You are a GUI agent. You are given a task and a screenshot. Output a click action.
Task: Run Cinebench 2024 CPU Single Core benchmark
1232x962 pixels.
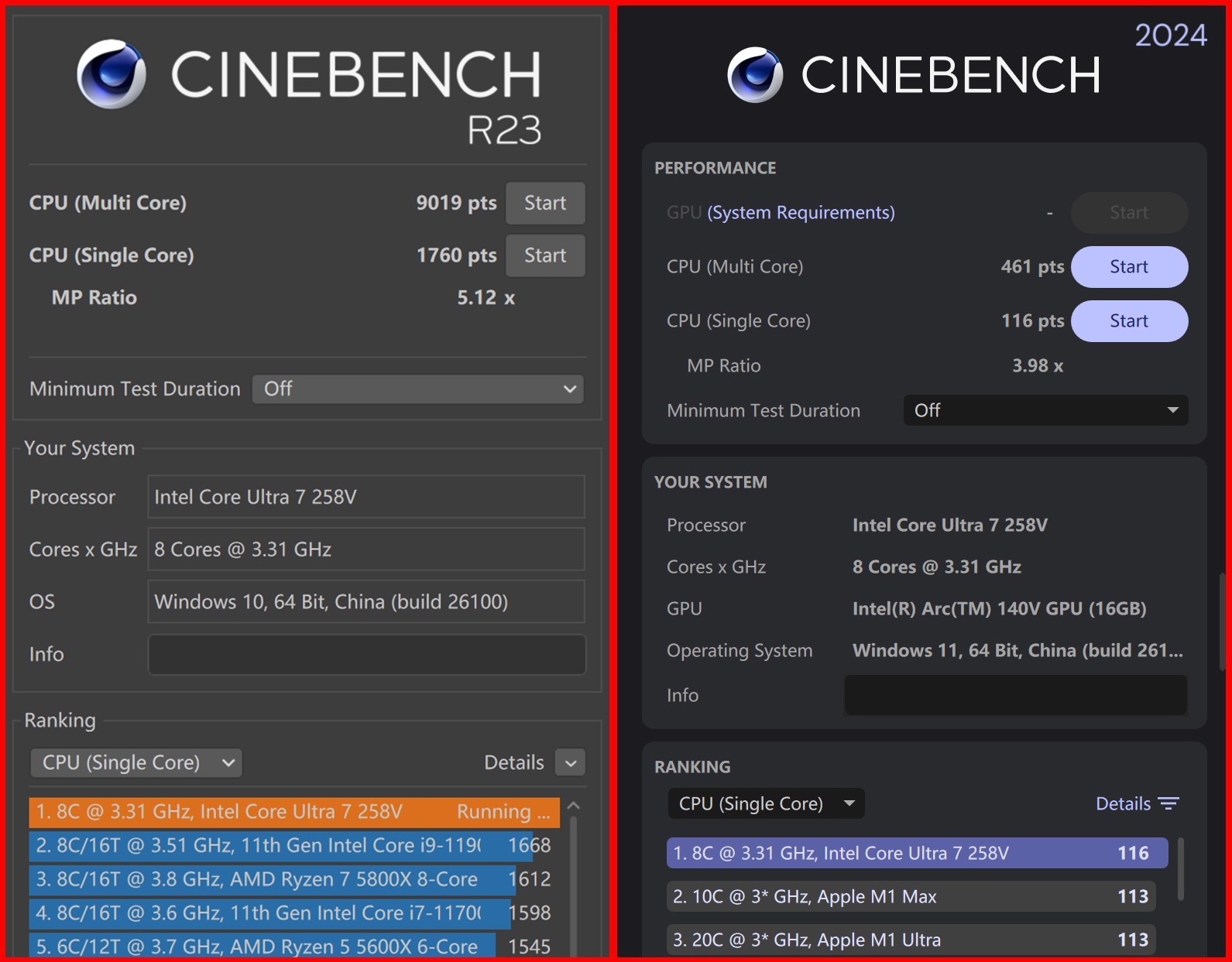coord(1128,321)
